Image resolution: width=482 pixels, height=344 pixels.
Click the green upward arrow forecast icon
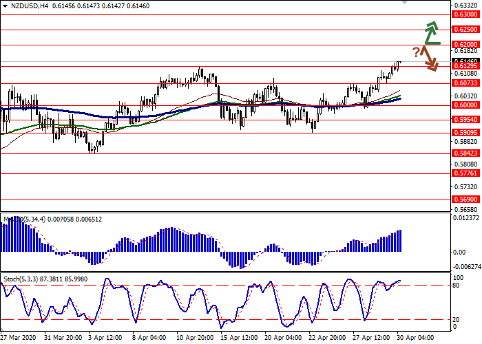tap(432, 32)
